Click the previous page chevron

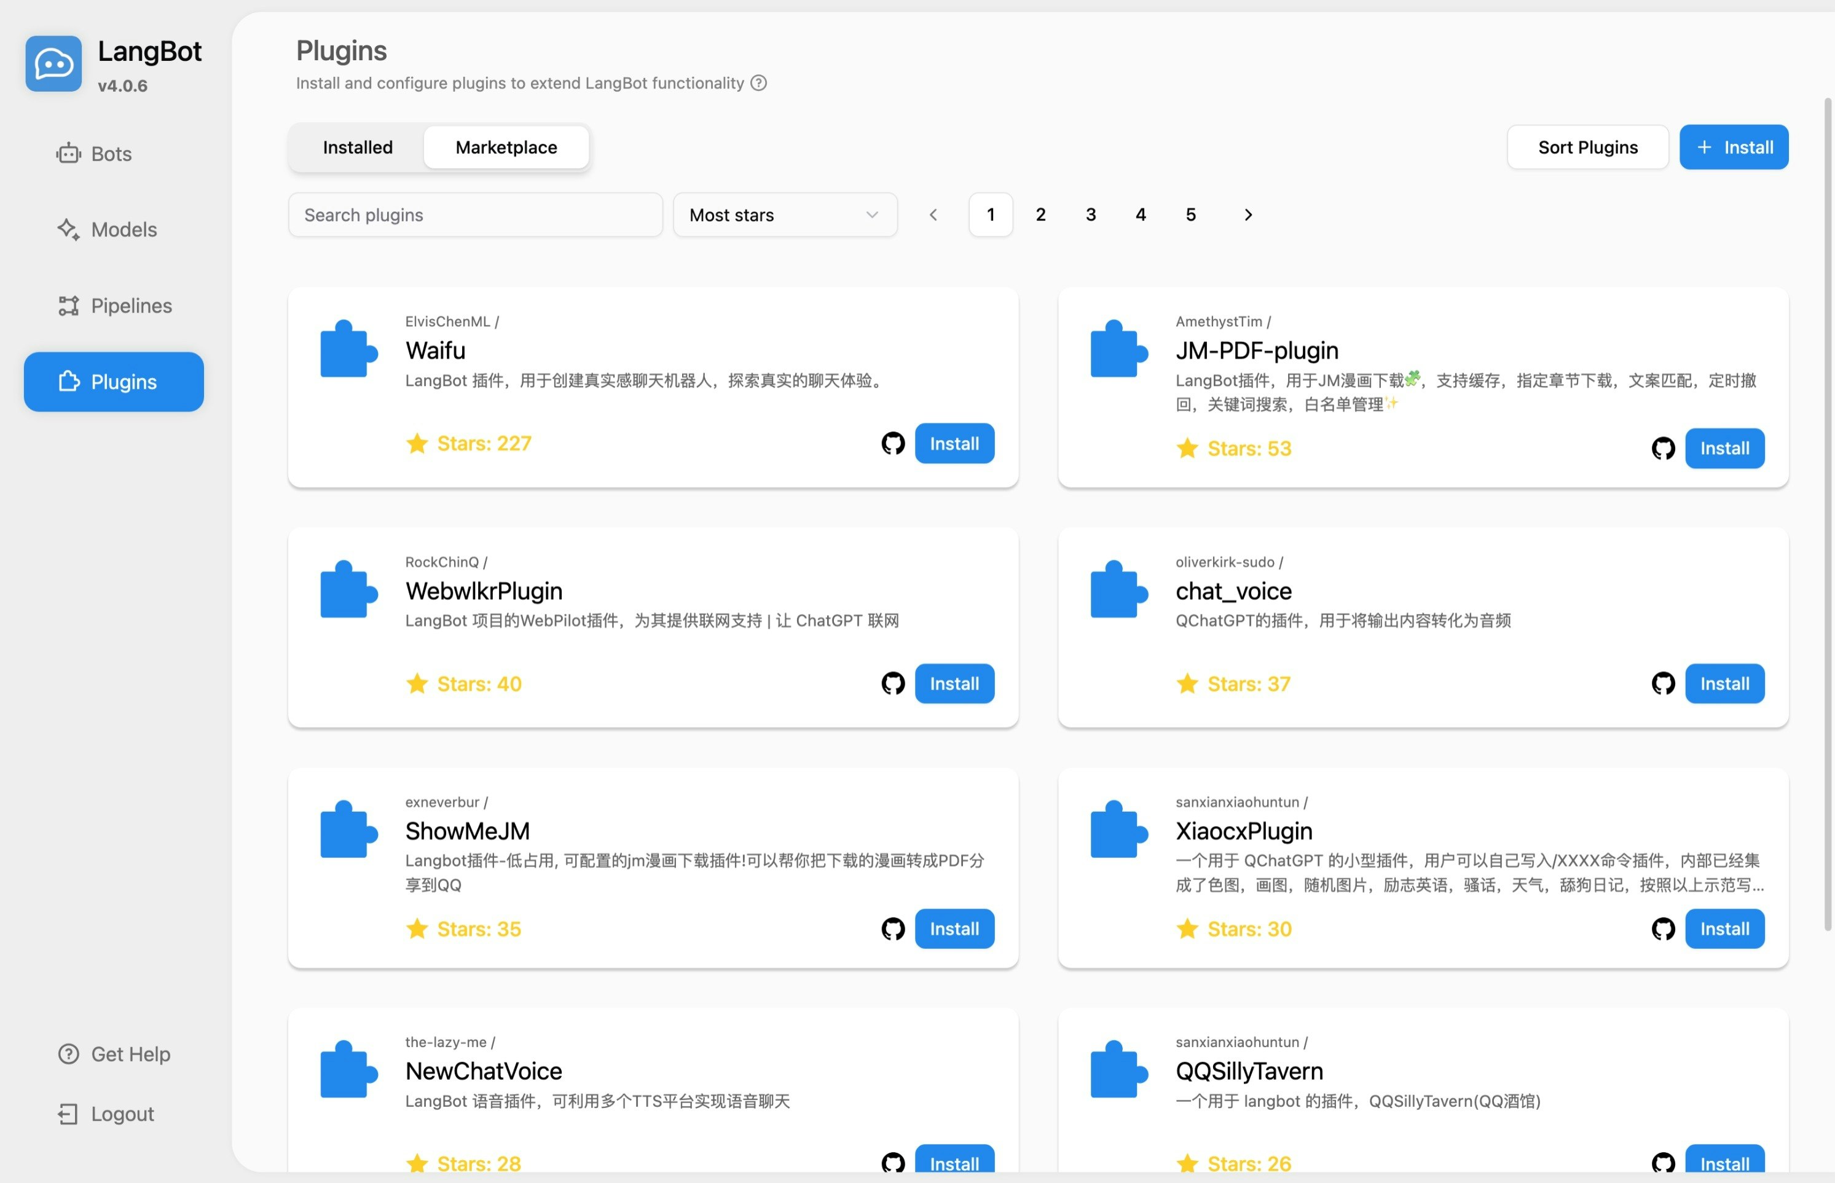[933, 215]
